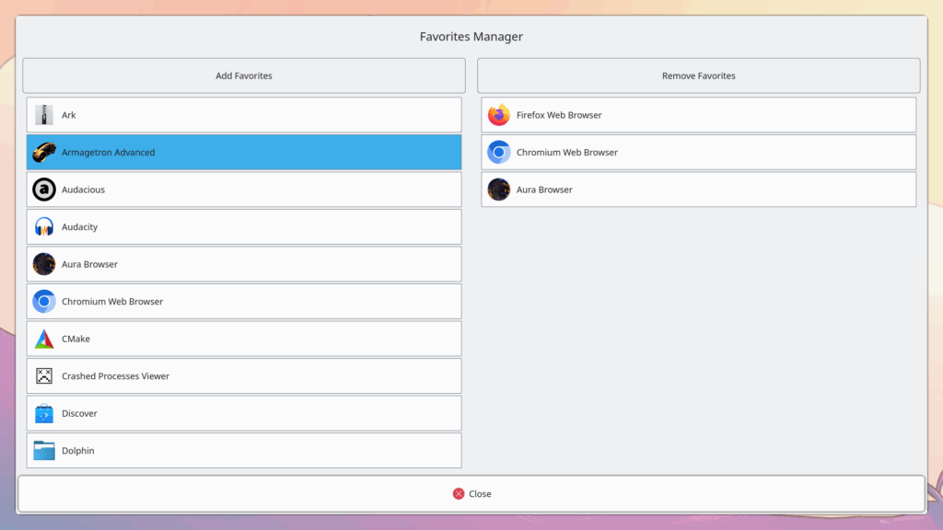
Task: Select the 'Discover' label to add
Action: point(79,413)
